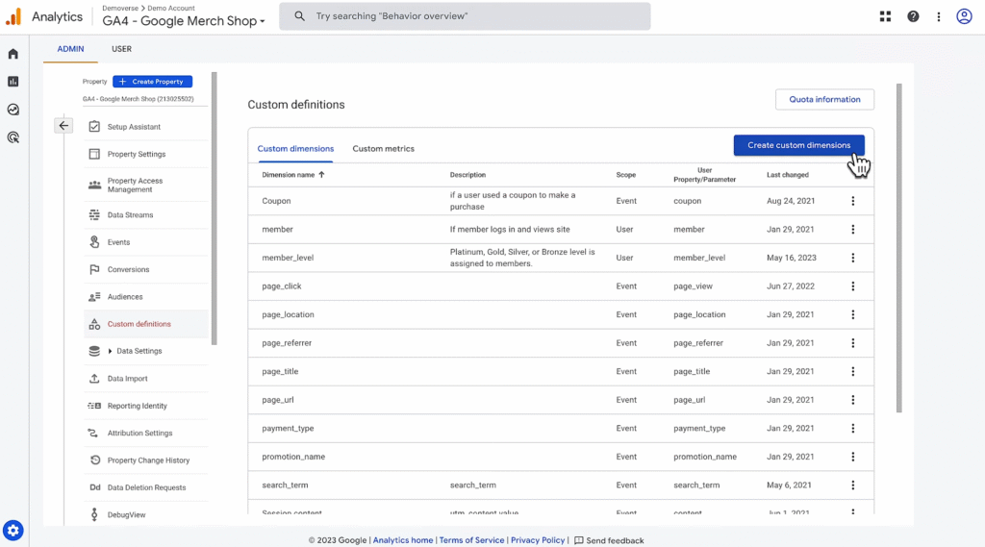Open the Privacy Policy link
Image resolution: width=985 pixels, height=547 pixels.
coord(538,540)
